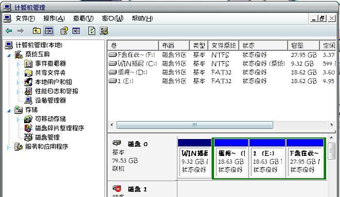Open the 查看(V) menu

[x=83, y=18]
